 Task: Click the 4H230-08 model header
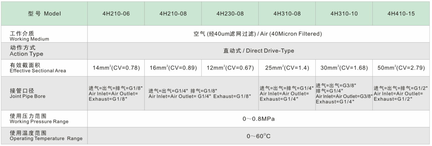coord(230,13)
